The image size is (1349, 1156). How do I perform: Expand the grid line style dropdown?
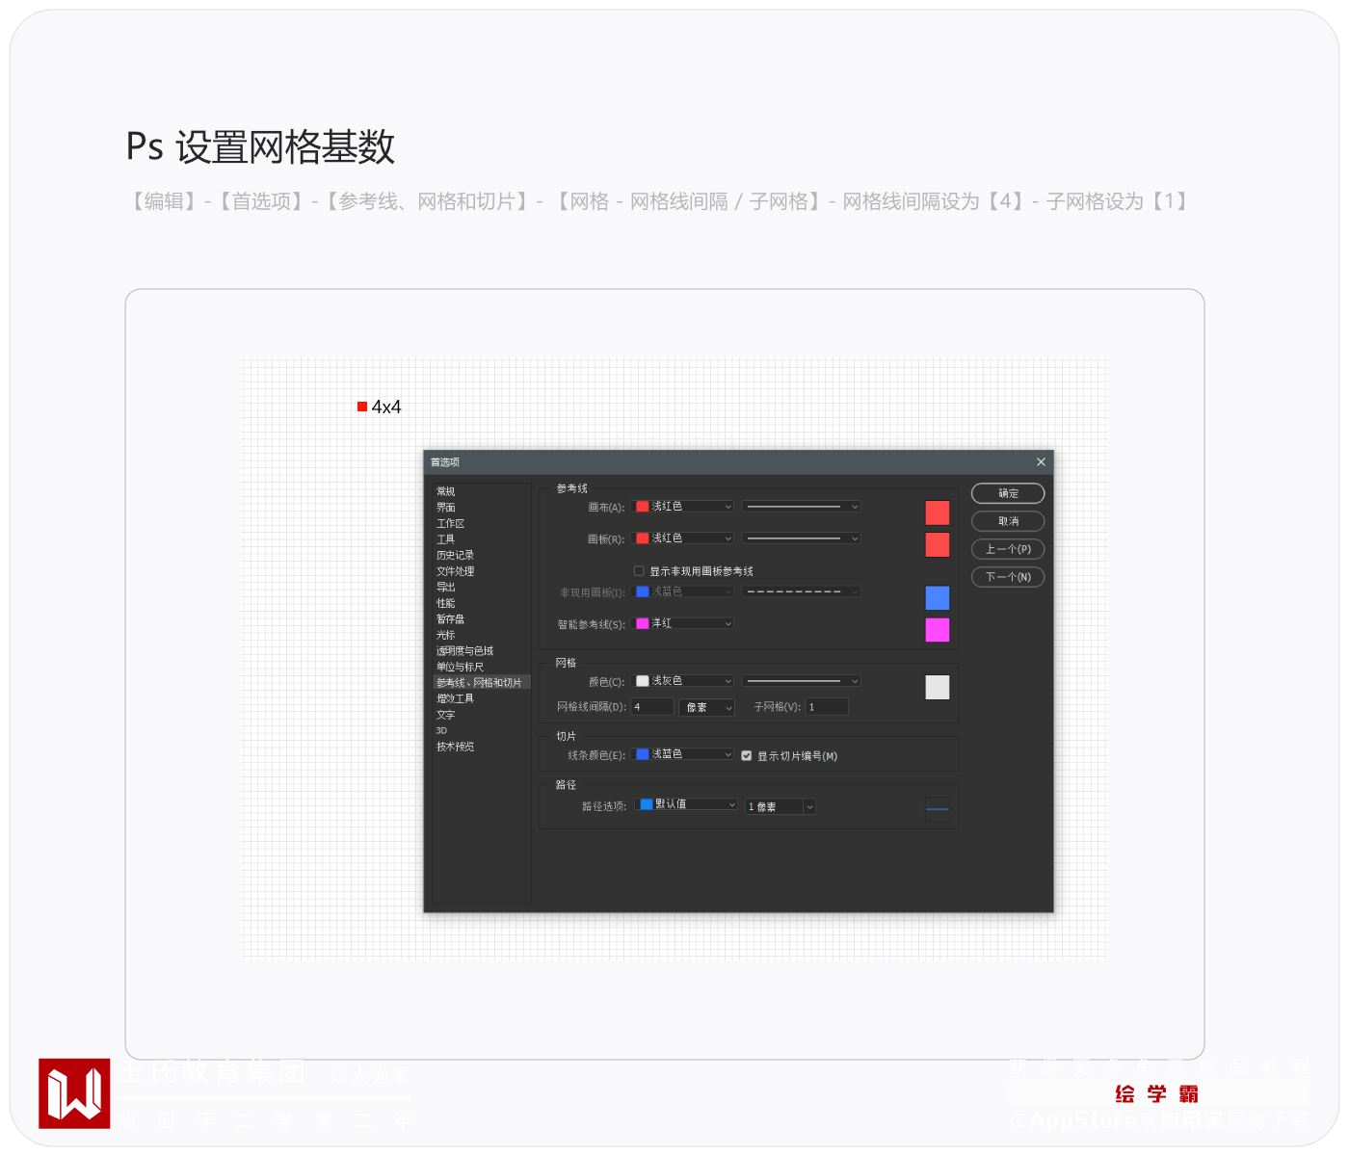click(x=801, y=681)
